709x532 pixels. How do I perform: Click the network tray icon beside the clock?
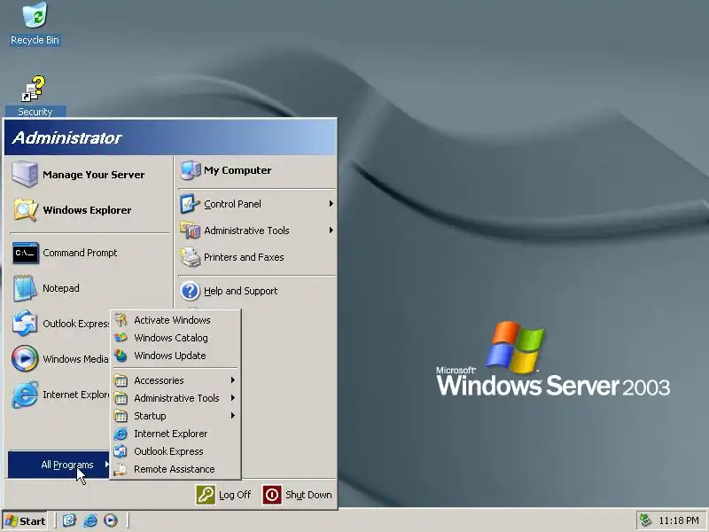click(x=645, y=520)
